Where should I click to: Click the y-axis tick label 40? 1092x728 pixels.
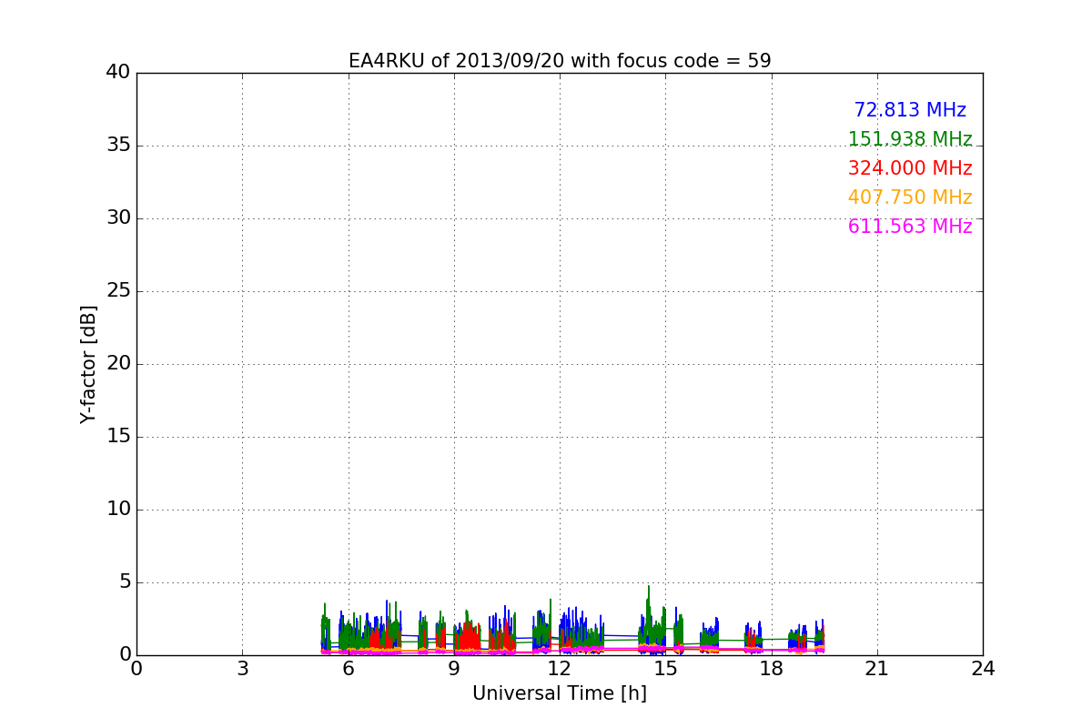[118, 73]
